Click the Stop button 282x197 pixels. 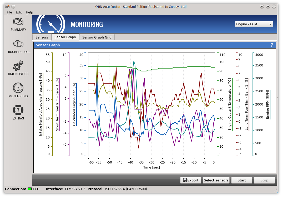point(264,180)
